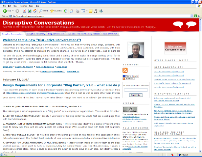This screenshot has height=157, width=202.
Task: Go to the Home page via the house icon
Action: [35, 11]
